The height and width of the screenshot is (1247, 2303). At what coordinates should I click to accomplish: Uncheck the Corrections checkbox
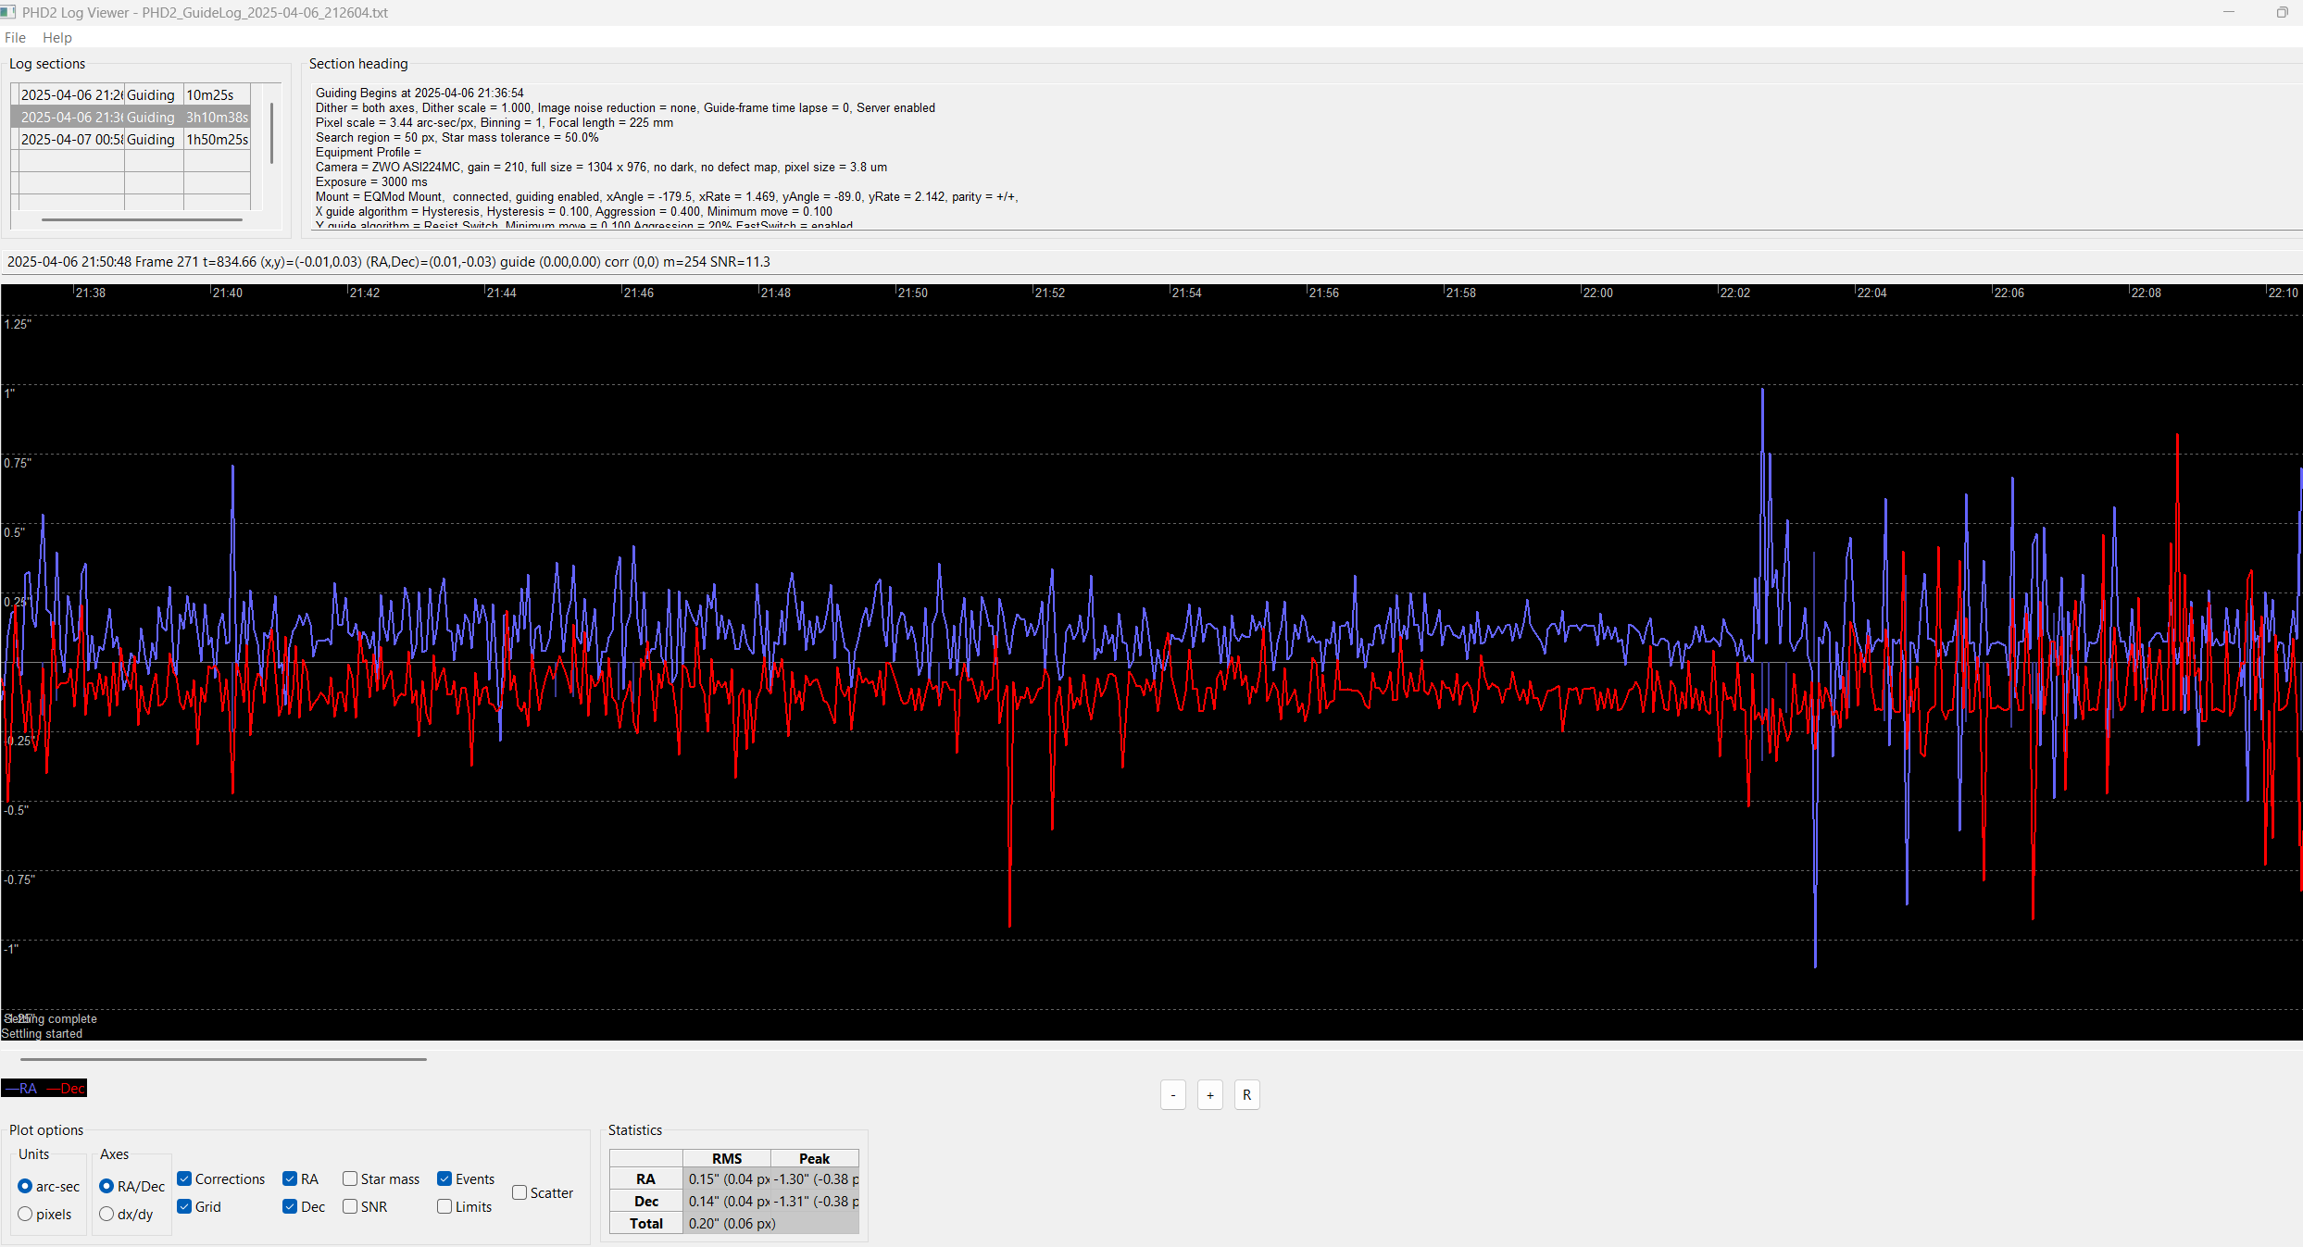coord(185,1178)
